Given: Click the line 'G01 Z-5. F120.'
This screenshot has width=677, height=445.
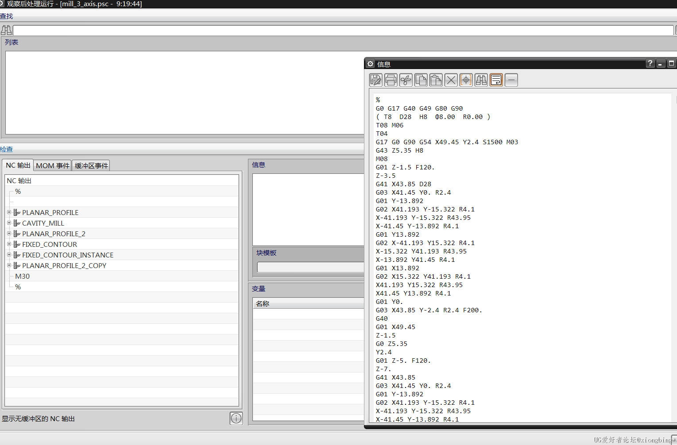Looking at the screenshot, I should coord(403,361).
